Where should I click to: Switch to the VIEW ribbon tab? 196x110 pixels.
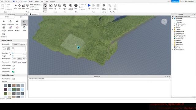pyautogui.click(x=47, y=1)
